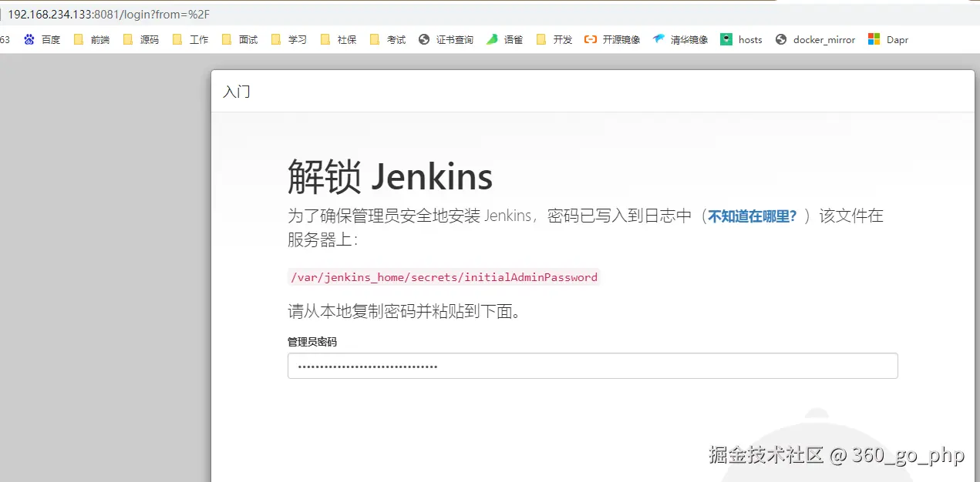Viewport: 980px width, 482px height.
Task: Open the 考试 bookmark folder
Action: click(387, 39)
